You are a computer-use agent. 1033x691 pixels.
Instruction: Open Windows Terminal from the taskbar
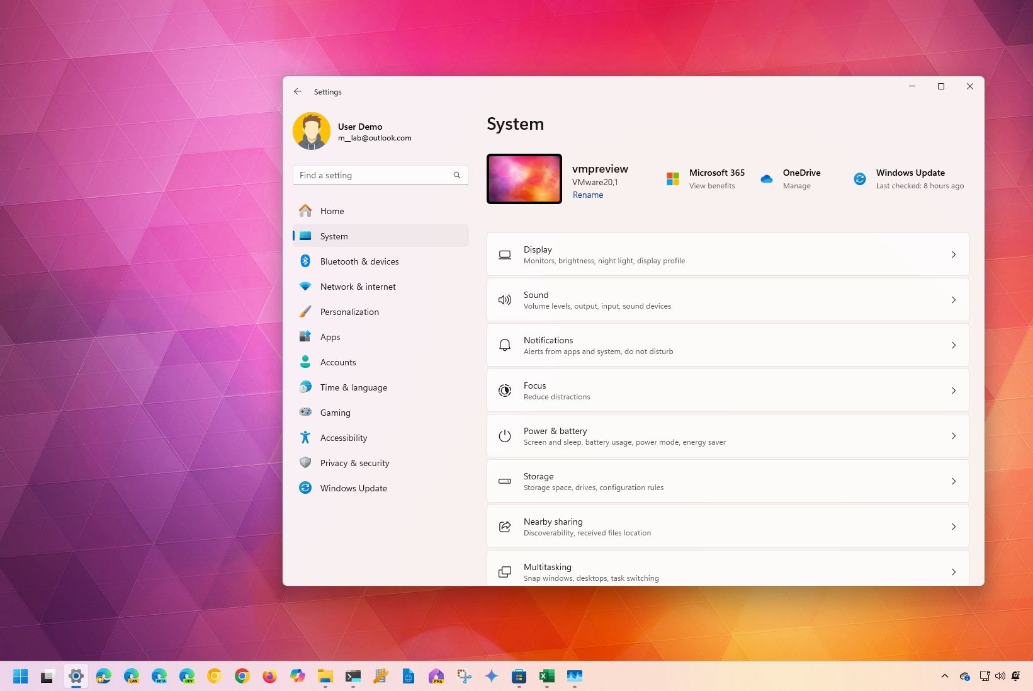click(x=353, y=676)
